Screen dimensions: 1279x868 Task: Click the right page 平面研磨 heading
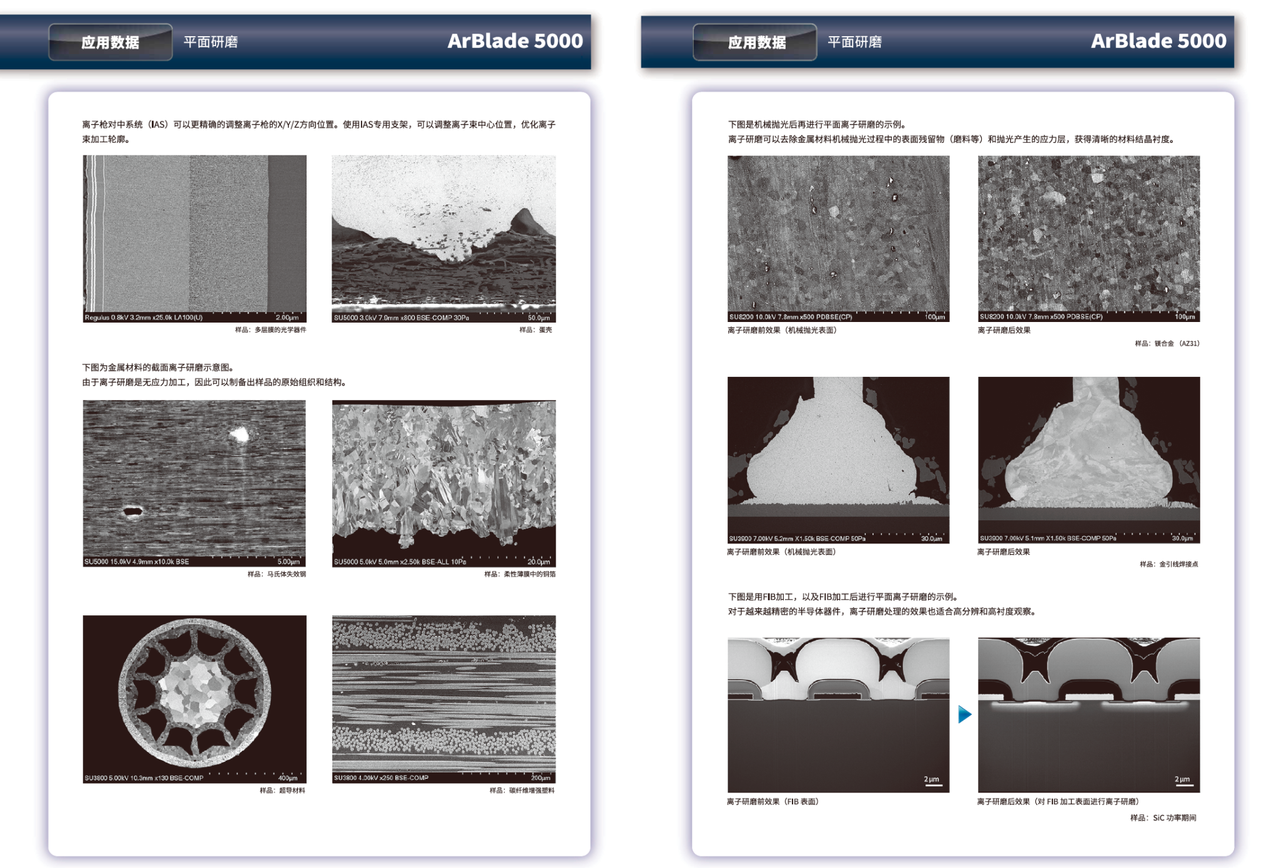click(x=854, y=42)
